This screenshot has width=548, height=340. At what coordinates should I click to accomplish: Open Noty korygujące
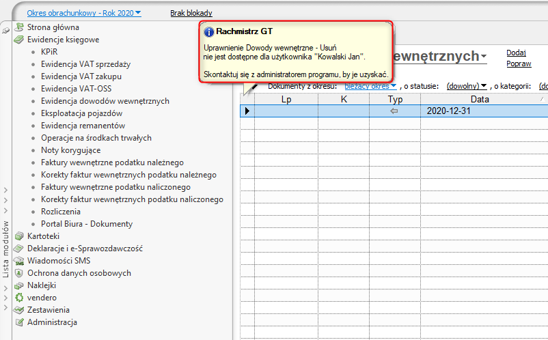[70, 150]
